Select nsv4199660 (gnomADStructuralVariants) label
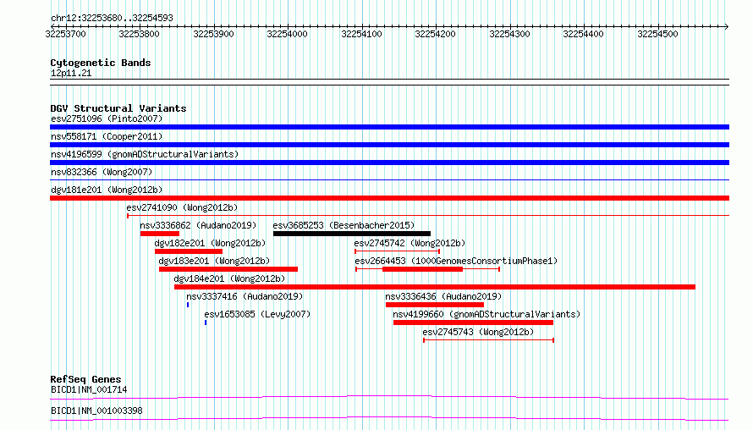 pyautogui.click(x=486, y=314)
